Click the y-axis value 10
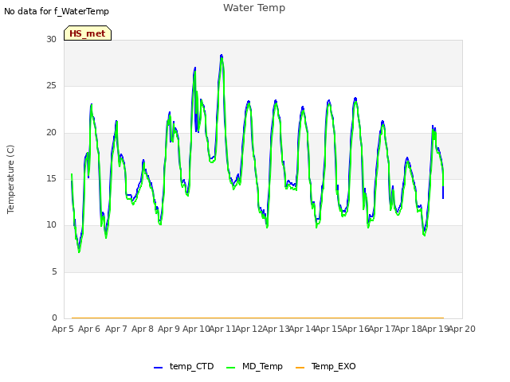Screen dimensions: 510x382 (x=51, y=224)
